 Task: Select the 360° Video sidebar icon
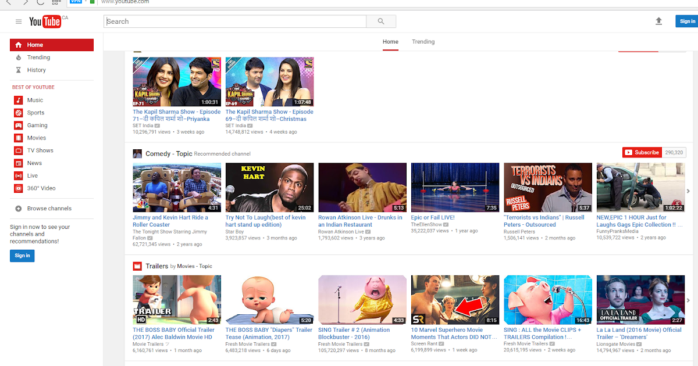click(19, 188)
